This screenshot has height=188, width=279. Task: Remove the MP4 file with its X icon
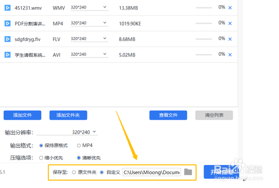coord(230,24)
